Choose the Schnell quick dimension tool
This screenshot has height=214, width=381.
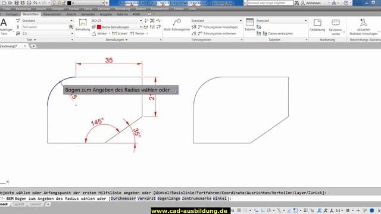click(120, 33)
